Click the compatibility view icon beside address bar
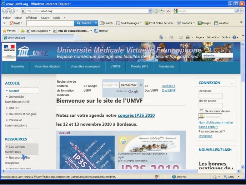This screenshot has height=185, width=246. [156, 11]
